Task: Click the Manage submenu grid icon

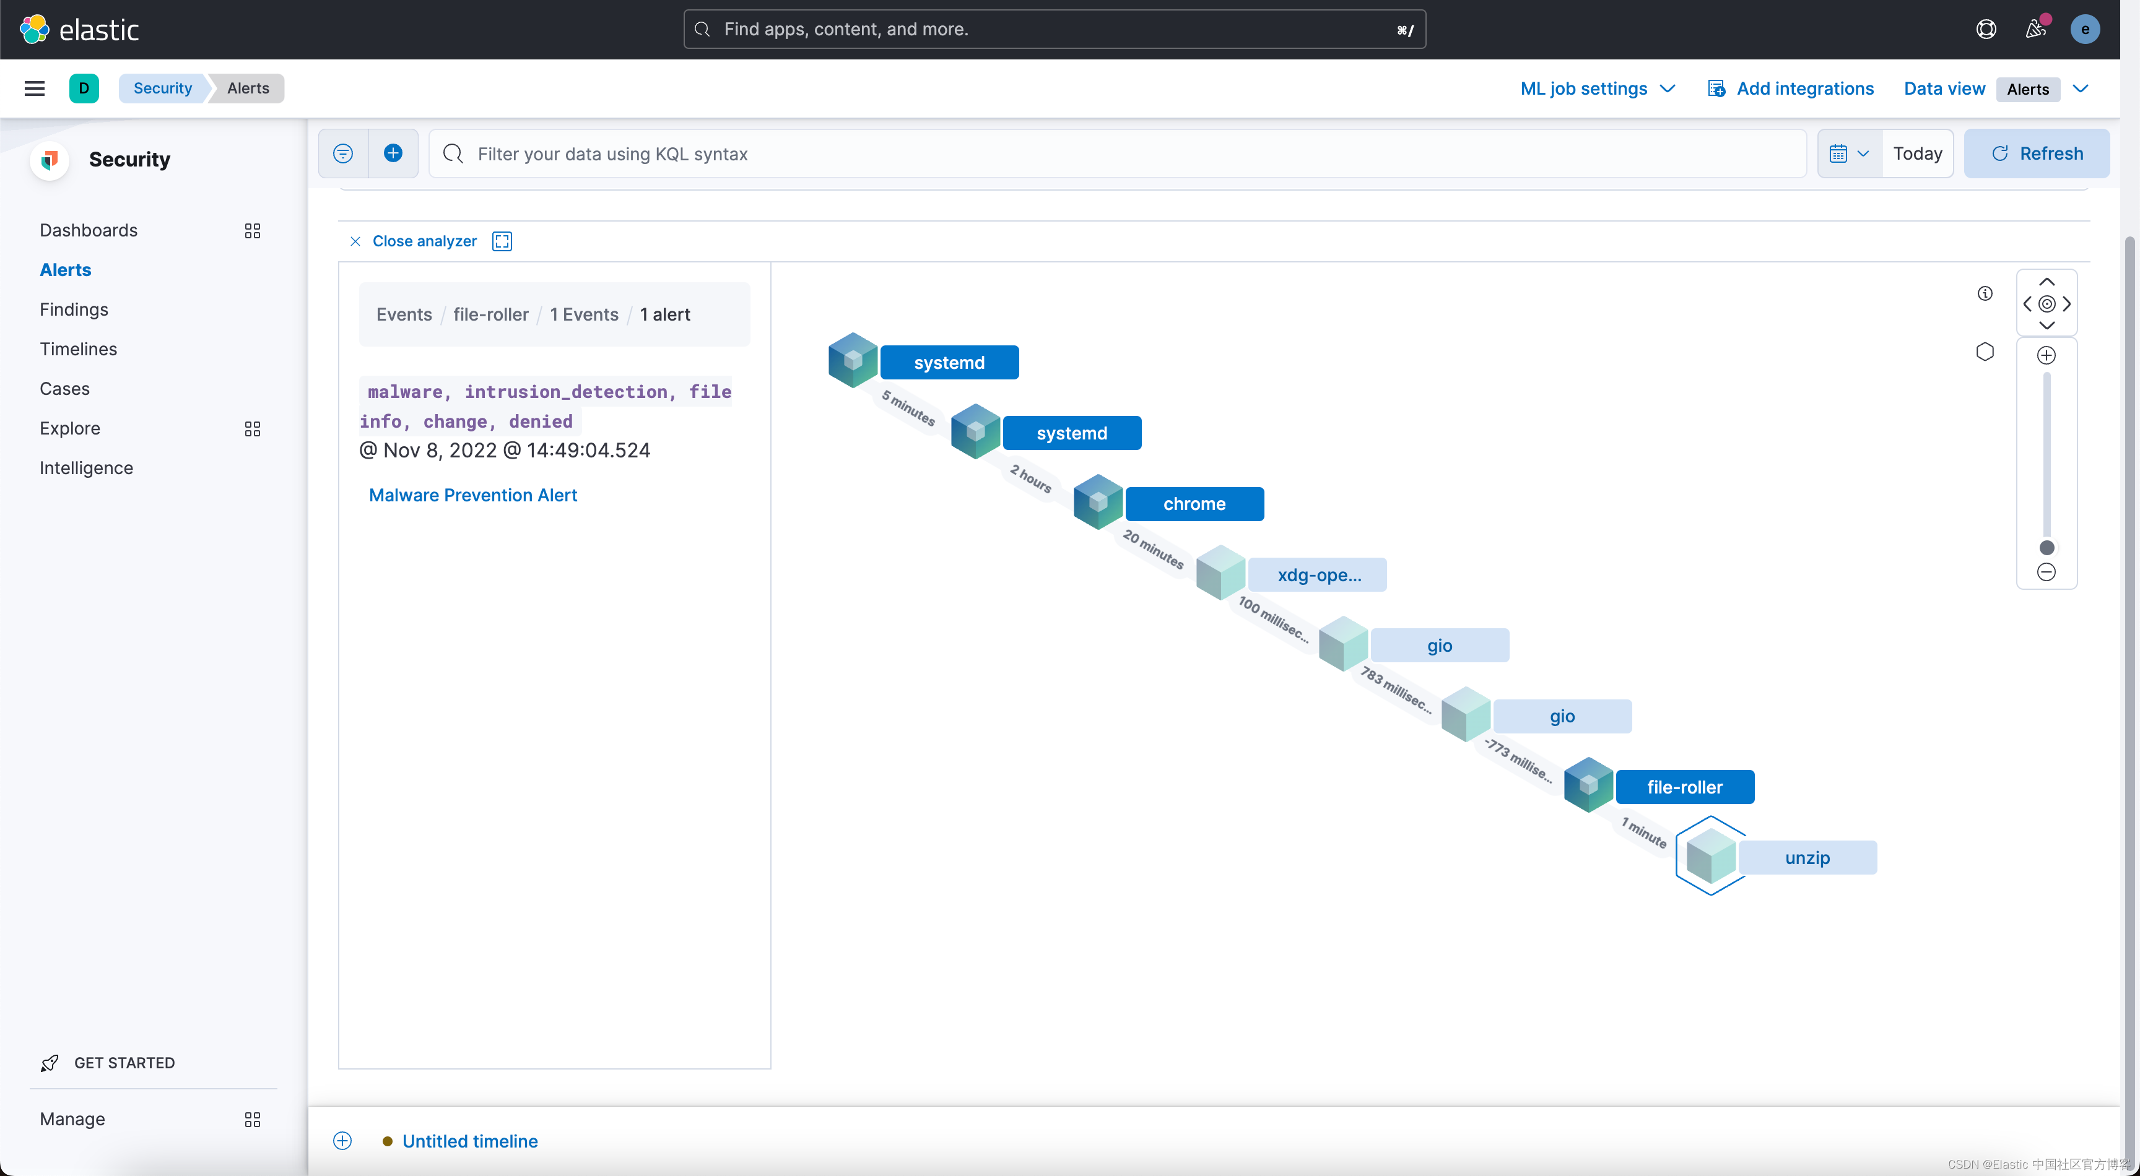Action: [x=253, y=1120]
